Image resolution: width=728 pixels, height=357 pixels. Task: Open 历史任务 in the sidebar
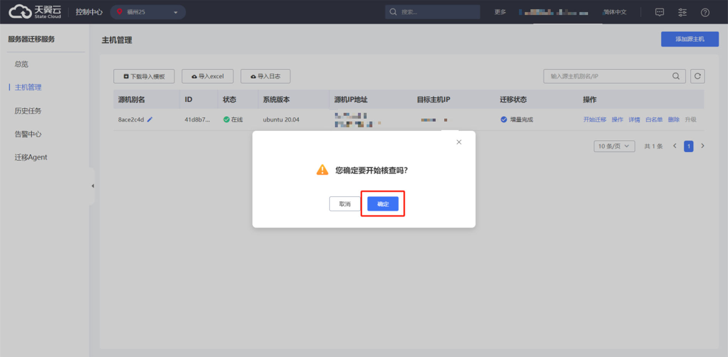[28, 111]
